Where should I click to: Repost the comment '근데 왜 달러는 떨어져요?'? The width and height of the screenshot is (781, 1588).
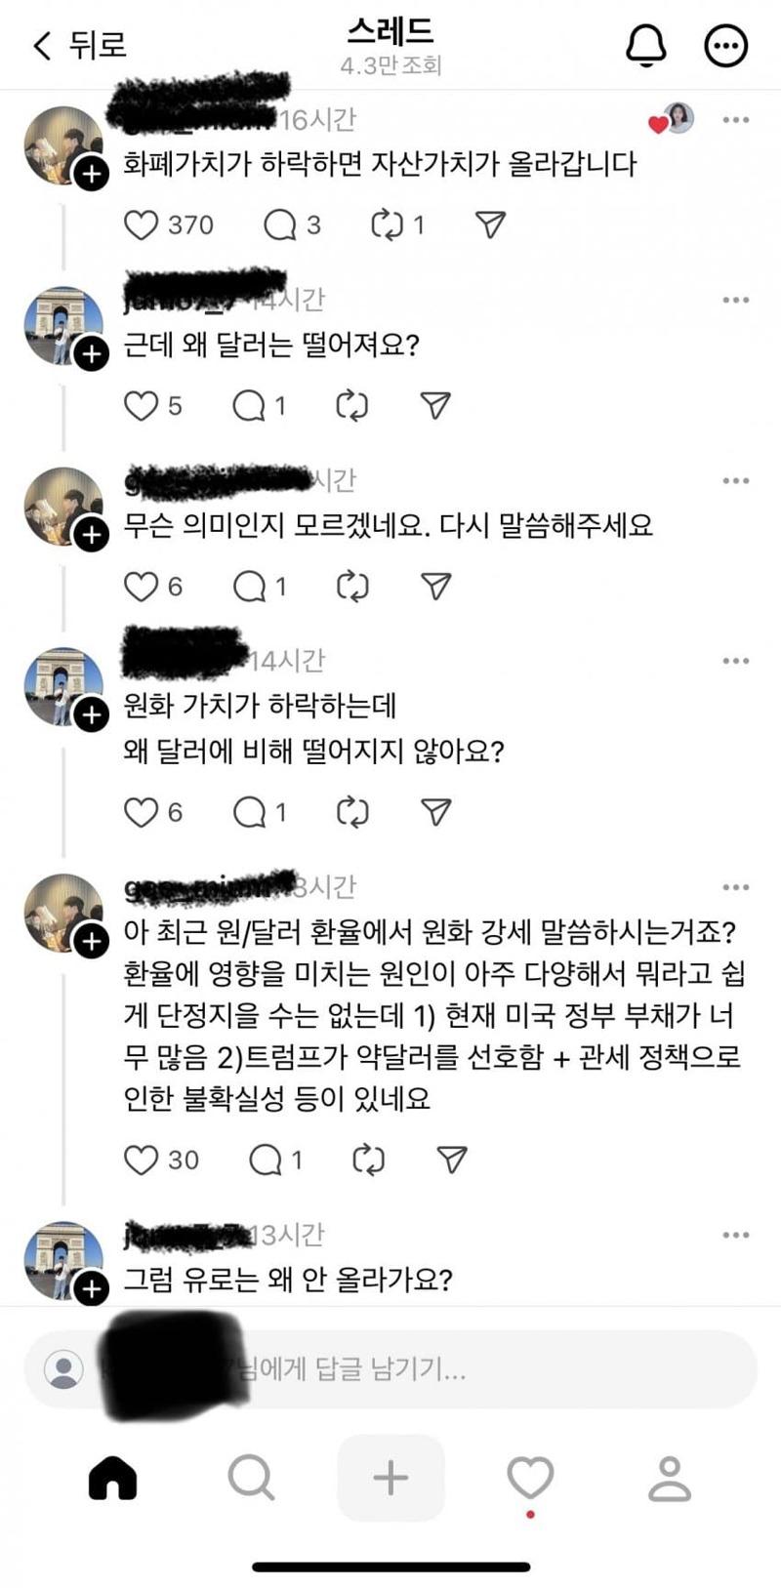click(x=353, y=405)
